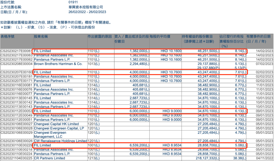Open the CR Partners Limited link

pos(49,158)
